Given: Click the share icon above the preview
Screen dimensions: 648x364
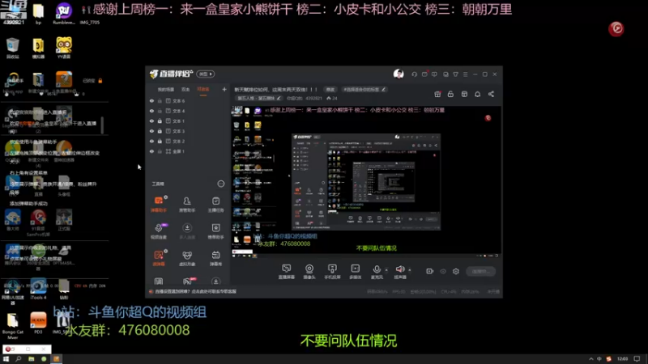Looking at the screenshot, I should pos(491,94).
